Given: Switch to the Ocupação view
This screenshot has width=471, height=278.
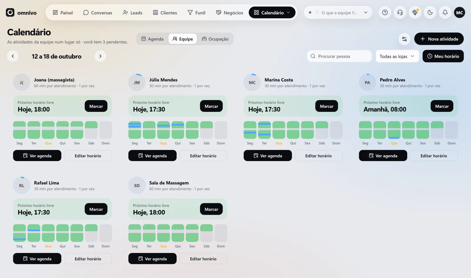Looking at the screenshot, I should [215, 39].
